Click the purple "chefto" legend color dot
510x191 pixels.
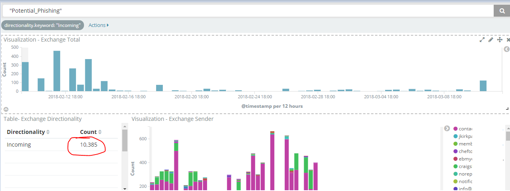[x=455, y=151]
